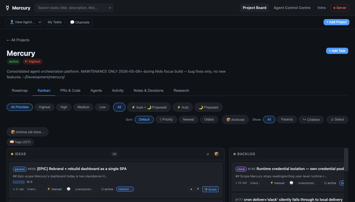
Task: Click the clock icon on task #696
Action: tap(68, 189)
